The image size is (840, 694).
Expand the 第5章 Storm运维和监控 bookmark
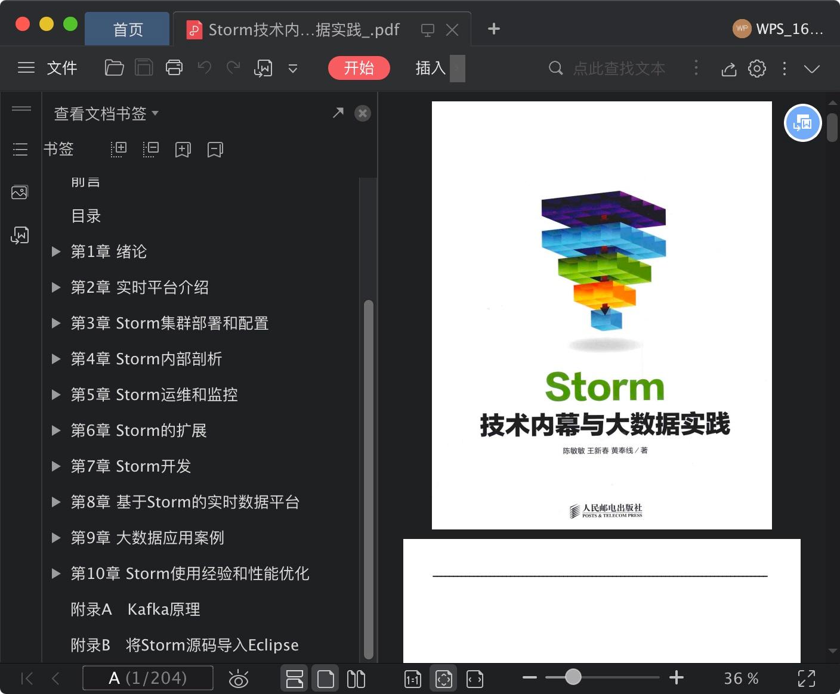tap(56, 395)
